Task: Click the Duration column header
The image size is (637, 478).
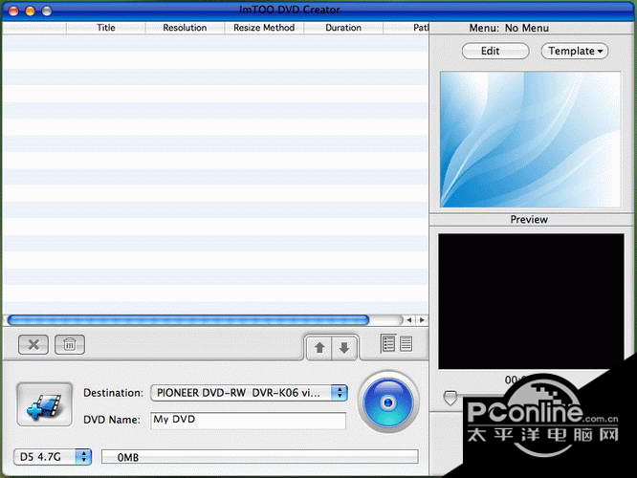Action: tap(343, 28)
